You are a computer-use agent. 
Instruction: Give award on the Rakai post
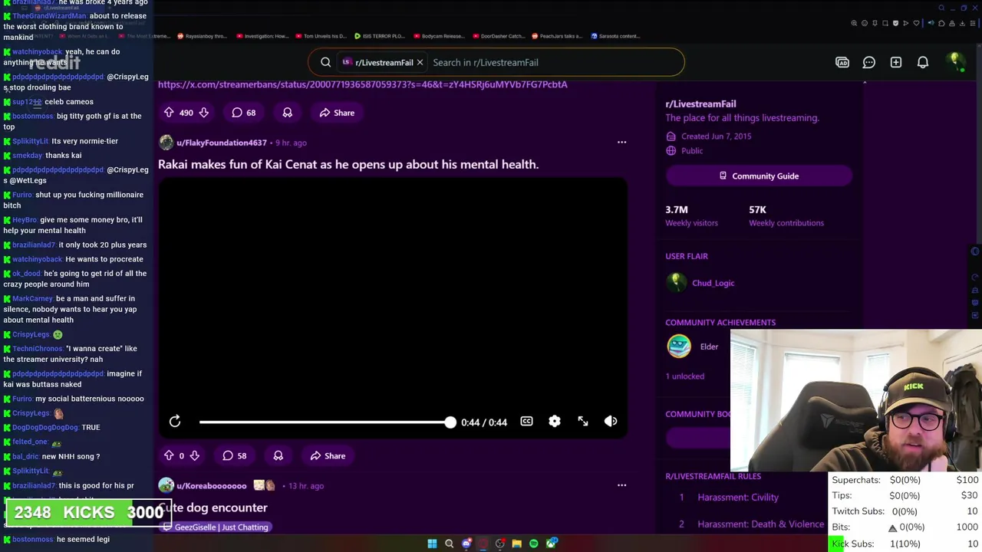[278, 455]
